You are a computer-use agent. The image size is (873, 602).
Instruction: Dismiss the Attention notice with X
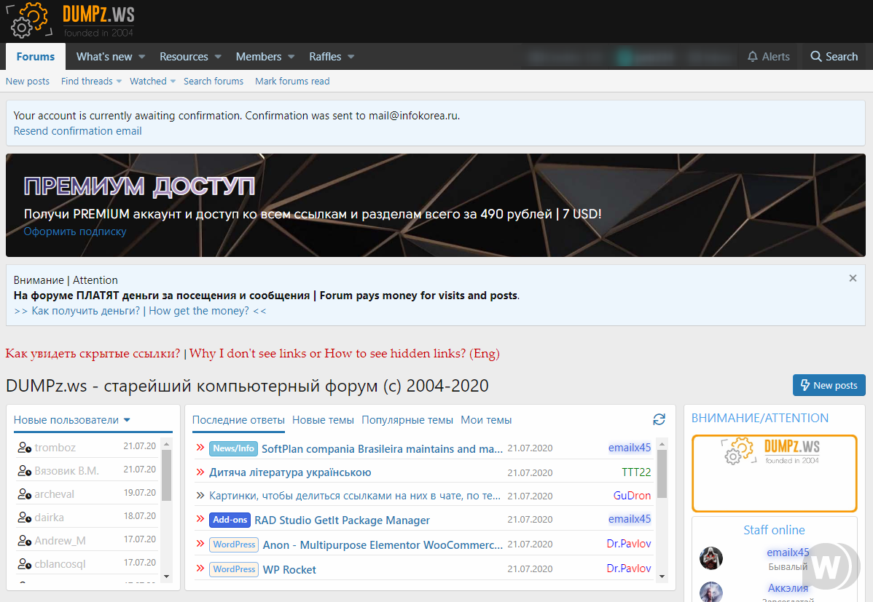click(x=853, y=278)
